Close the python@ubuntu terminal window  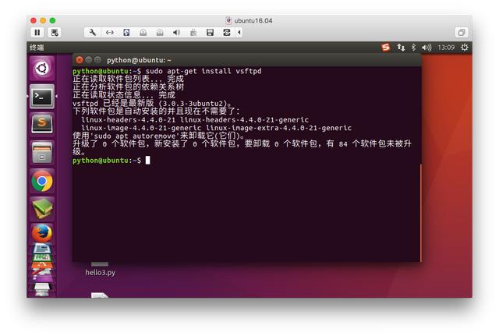pyautogui.click(x=80, y=60)
